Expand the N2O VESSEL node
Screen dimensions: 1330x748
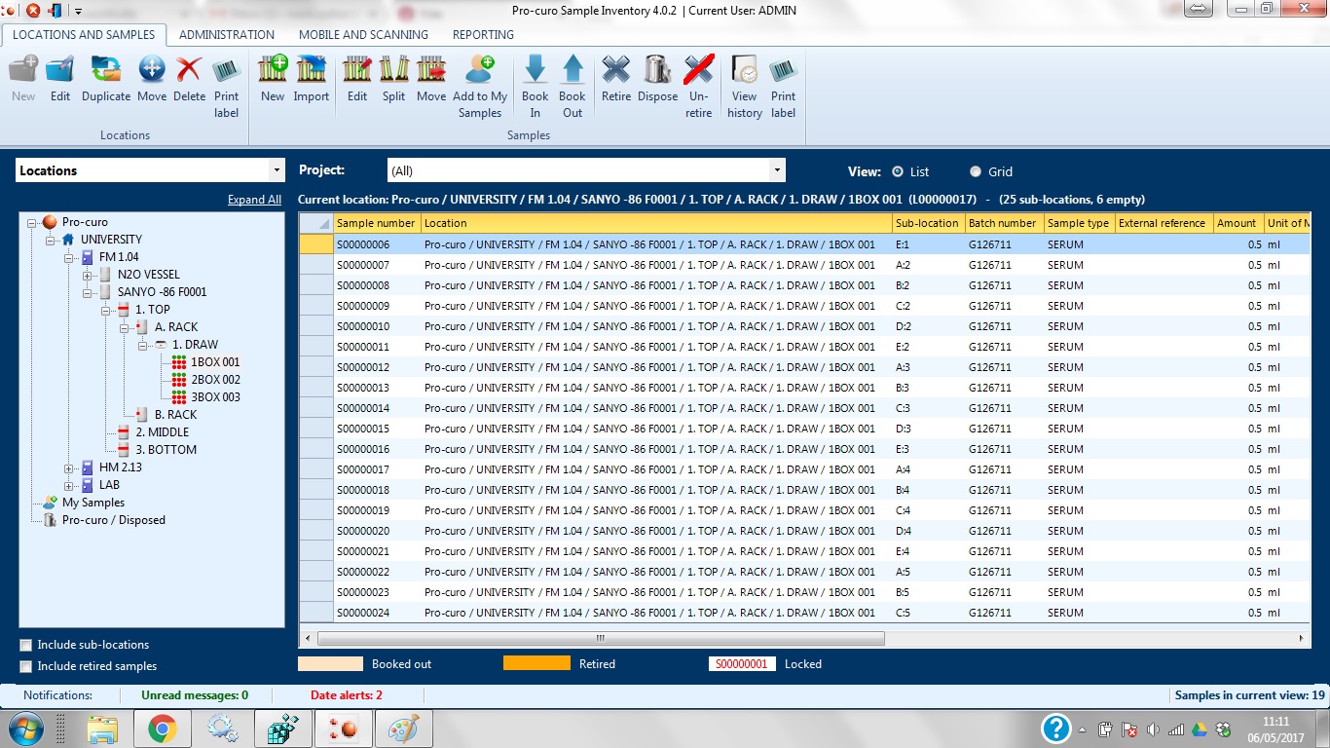(x=88, y=275)
